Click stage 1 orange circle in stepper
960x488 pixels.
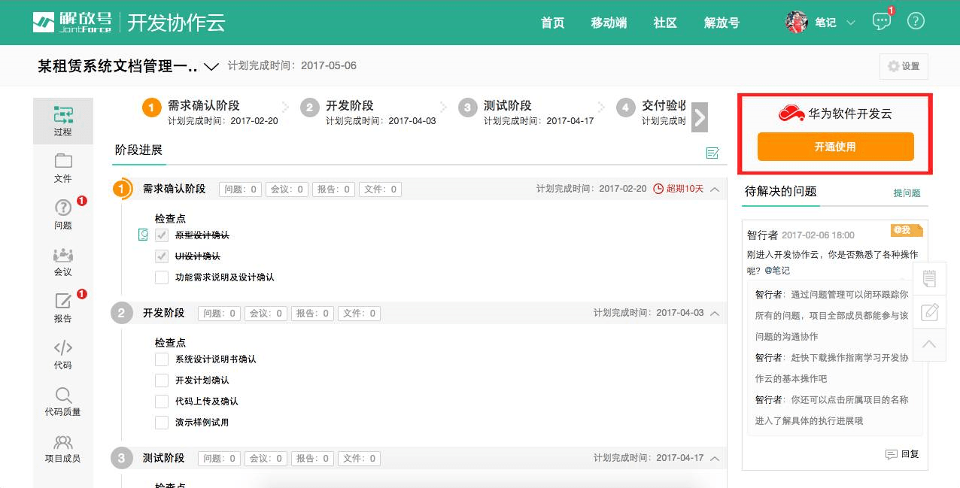click(152, 108)
